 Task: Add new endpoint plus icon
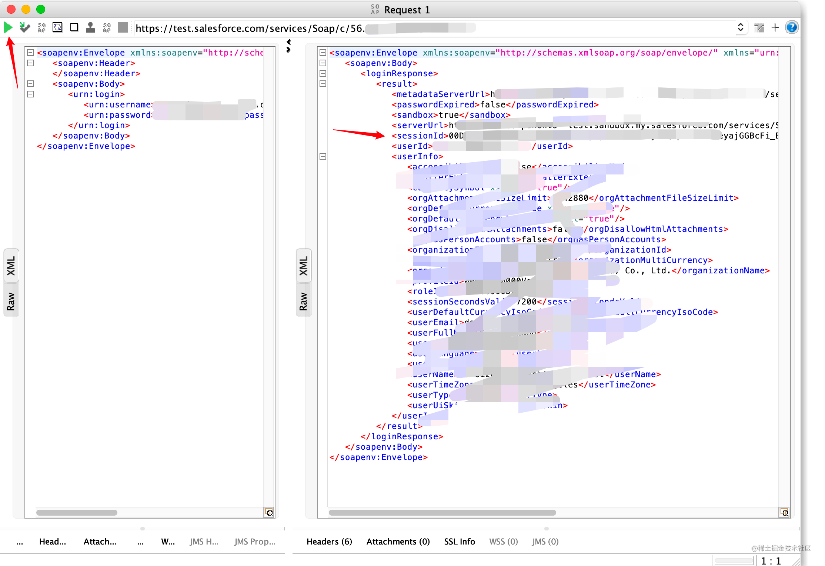[775, 27]
